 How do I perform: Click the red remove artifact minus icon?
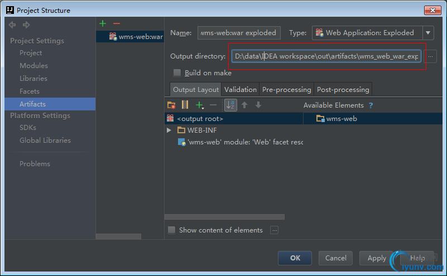pos(116,23)
